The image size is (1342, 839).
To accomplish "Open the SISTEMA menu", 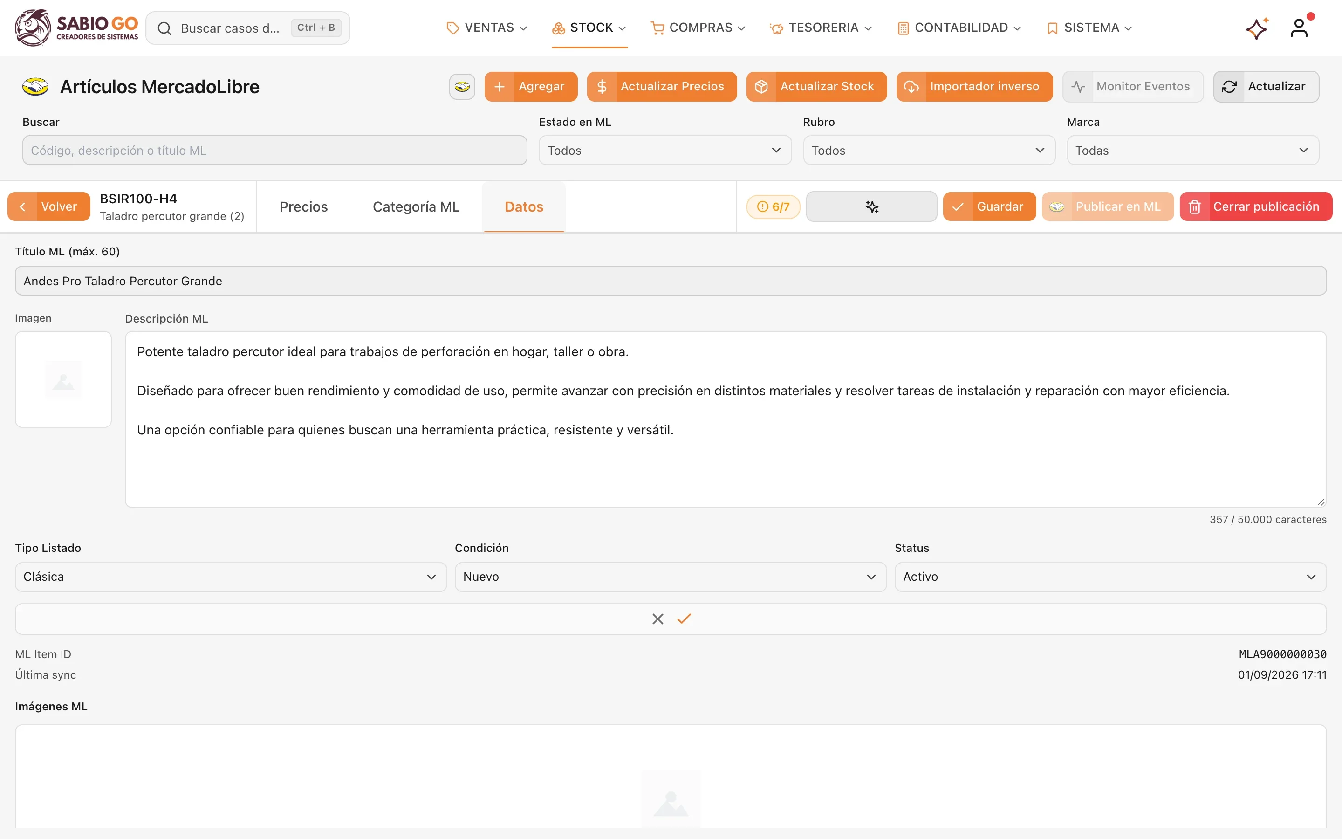I will click(1090, 28).
